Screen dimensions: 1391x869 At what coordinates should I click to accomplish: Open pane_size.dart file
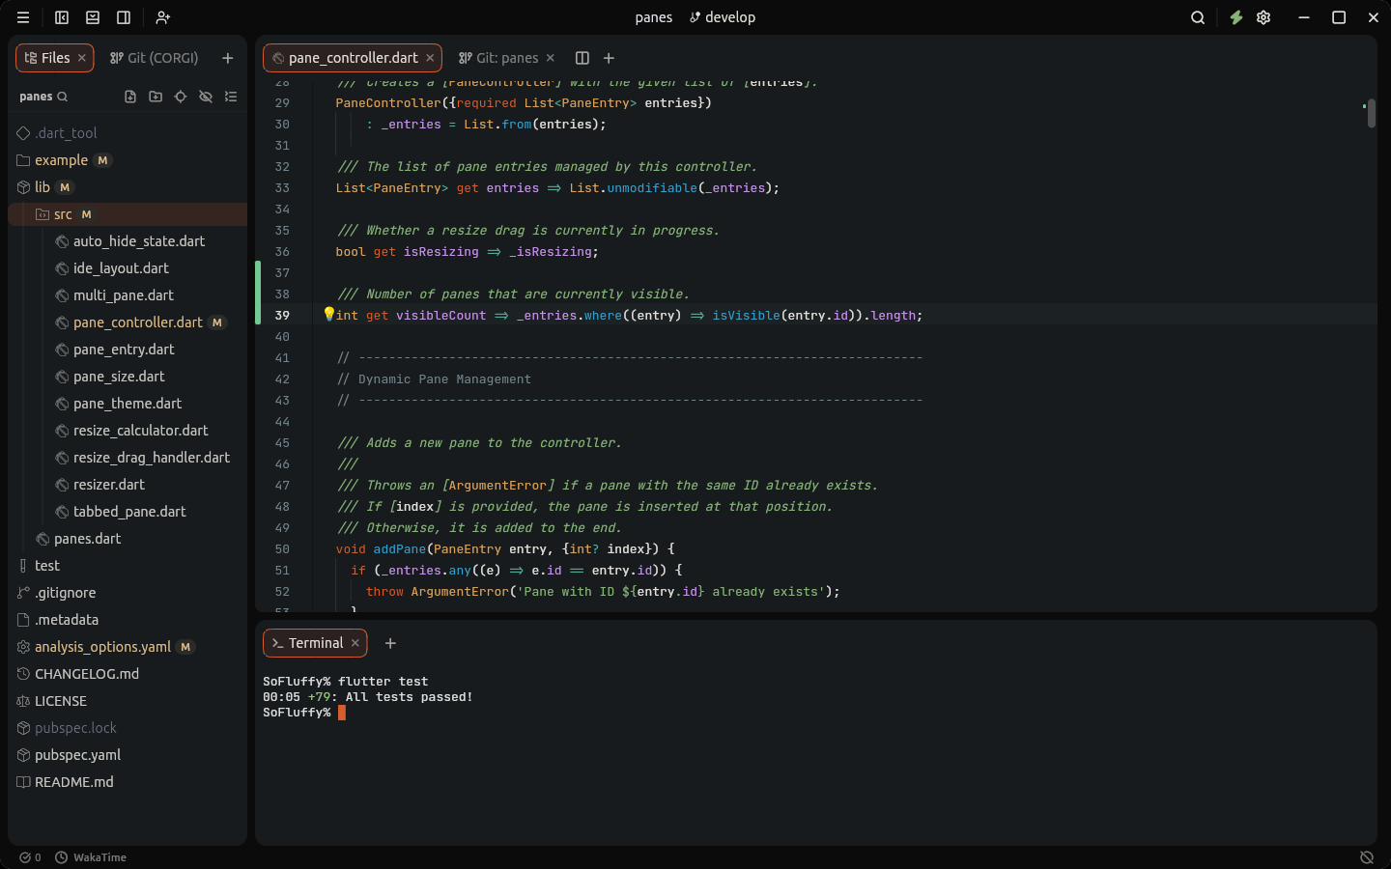[128, 377]
